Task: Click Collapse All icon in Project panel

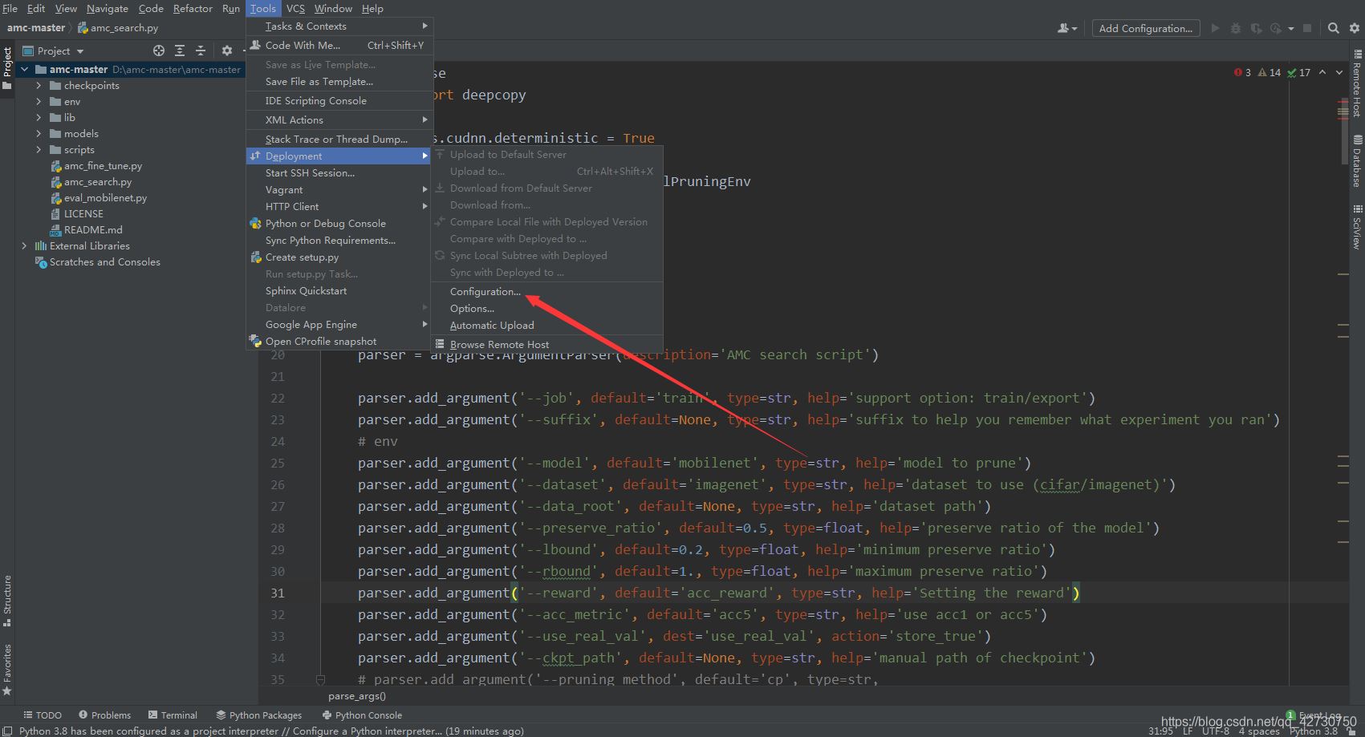Action: [x=201, y=51]
